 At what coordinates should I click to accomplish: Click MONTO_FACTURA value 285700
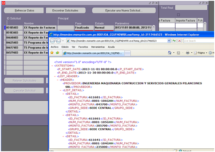point(102,126)
